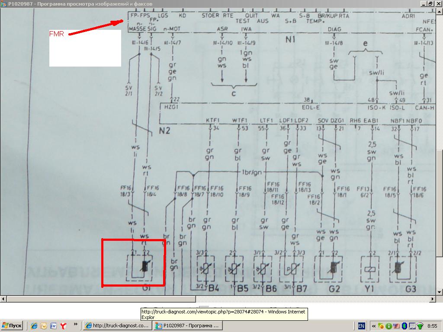Click the 'DIAG' pin label
443x332 pixels.
coord(334,29)
